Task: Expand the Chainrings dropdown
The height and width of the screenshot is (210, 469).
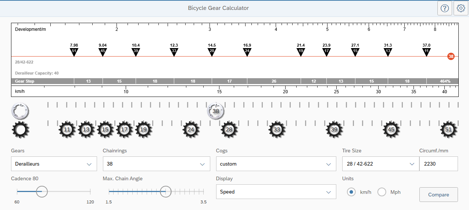Action: 156,164
